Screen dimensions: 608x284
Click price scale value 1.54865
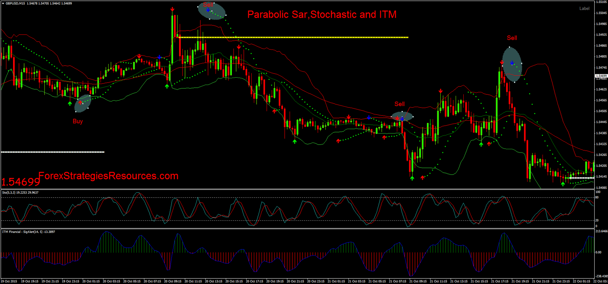click(601, 45)
